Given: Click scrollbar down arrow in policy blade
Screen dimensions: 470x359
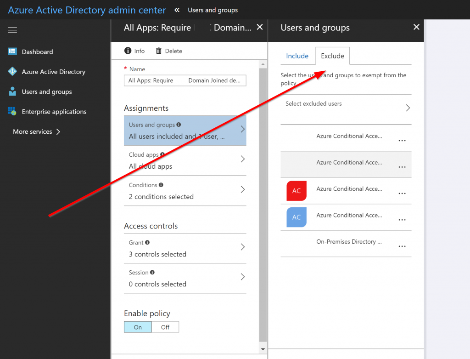Looking at the screenshot, I should coord(263,349).
